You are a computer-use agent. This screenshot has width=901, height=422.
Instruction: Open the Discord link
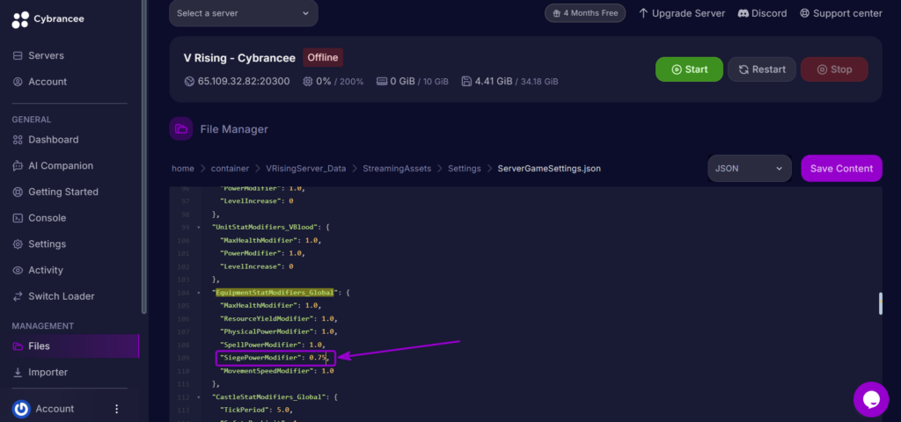(x=762, y=13)
